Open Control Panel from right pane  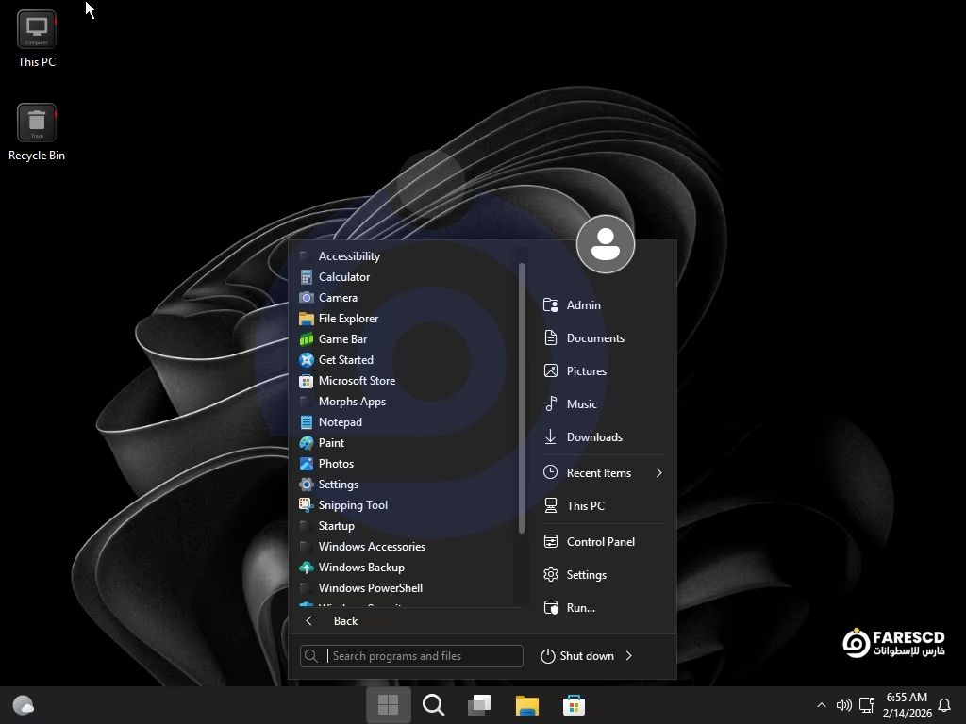[600, 542]
